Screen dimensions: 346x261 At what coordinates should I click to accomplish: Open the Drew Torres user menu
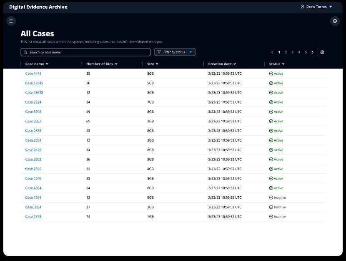(316, 7)
